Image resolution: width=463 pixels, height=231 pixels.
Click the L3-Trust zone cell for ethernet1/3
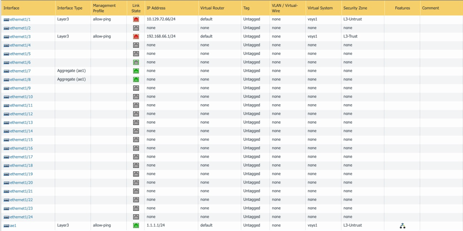click(351, 37)
